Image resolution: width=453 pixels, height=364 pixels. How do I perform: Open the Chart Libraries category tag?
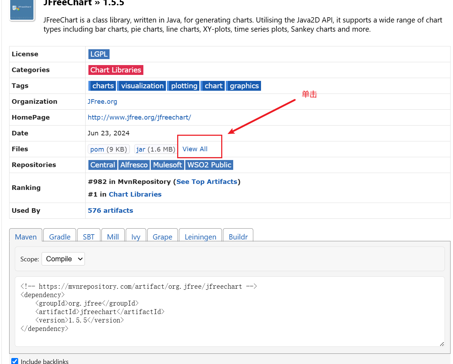point(116,70)
